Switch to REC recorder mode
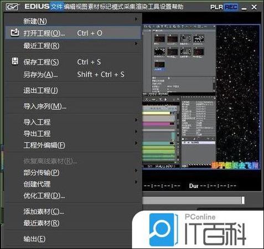264x249 pixels. tap(231, 7)
